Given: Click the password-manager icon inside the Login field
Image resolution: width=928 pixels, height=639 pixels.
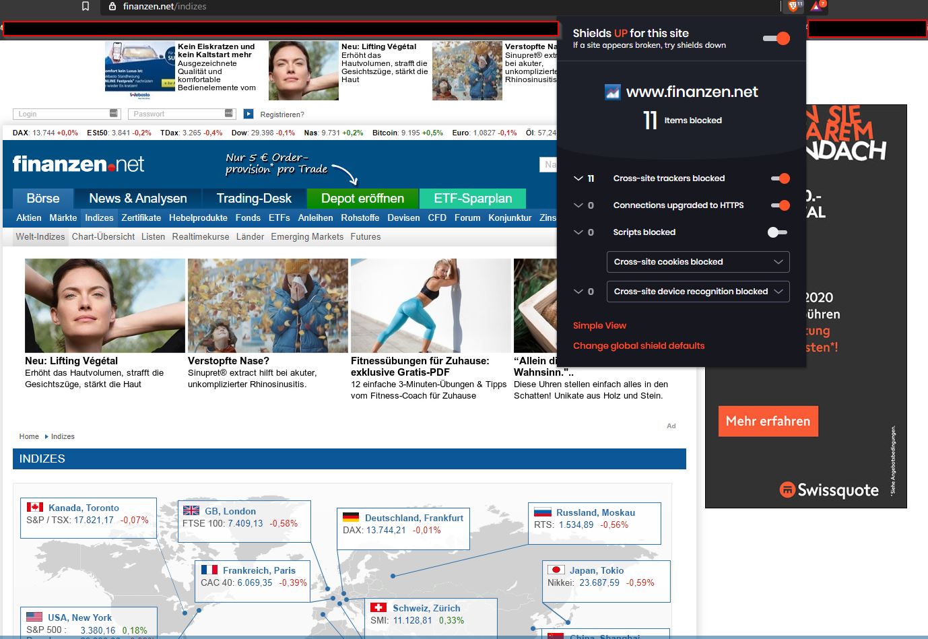Looking at the screenshot, I should coord(114,113).
